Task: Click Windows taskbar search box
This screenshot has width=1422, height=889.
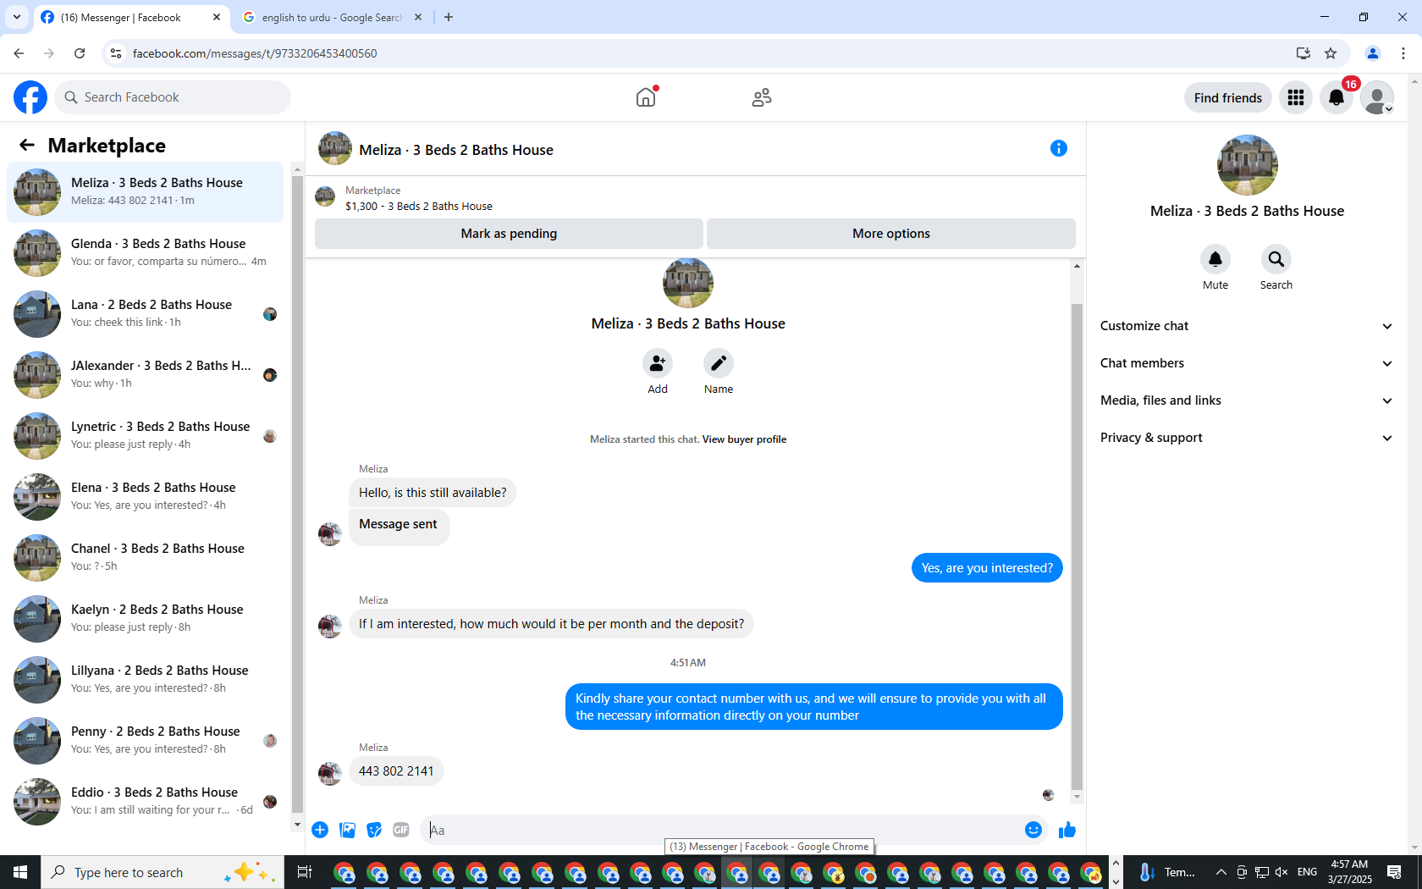Action: (x=161, y=872)
